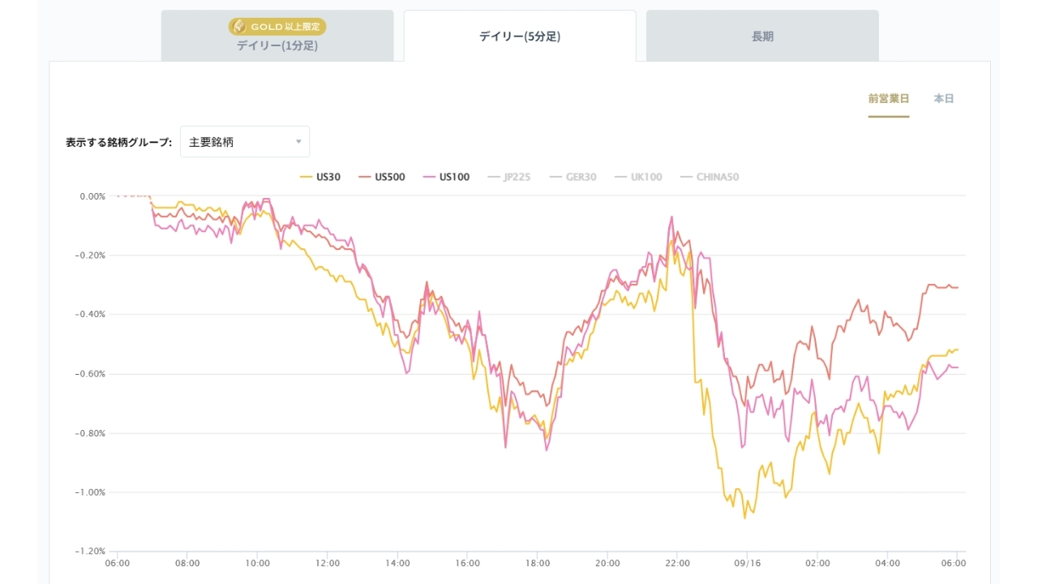Open the 主要銘柄 group dropdown

pos(245,142)
